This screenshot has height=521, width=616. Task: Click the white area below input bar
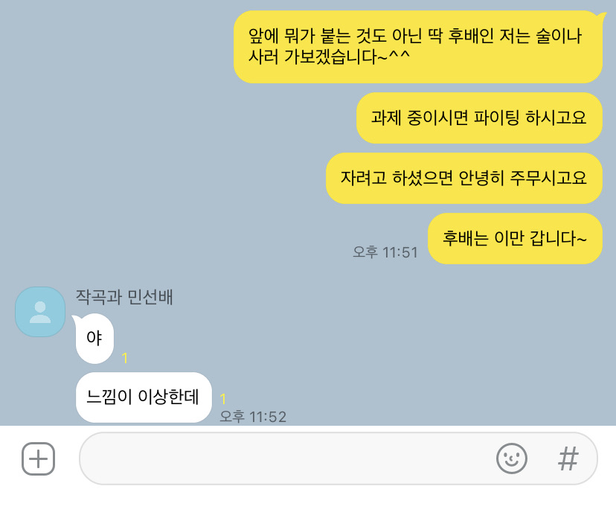pos(308,505)
